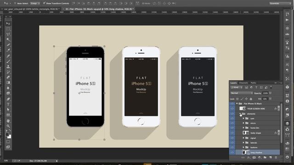
Task: Open the Essentials workspace dropdown
Action: (x=280, y=3)
